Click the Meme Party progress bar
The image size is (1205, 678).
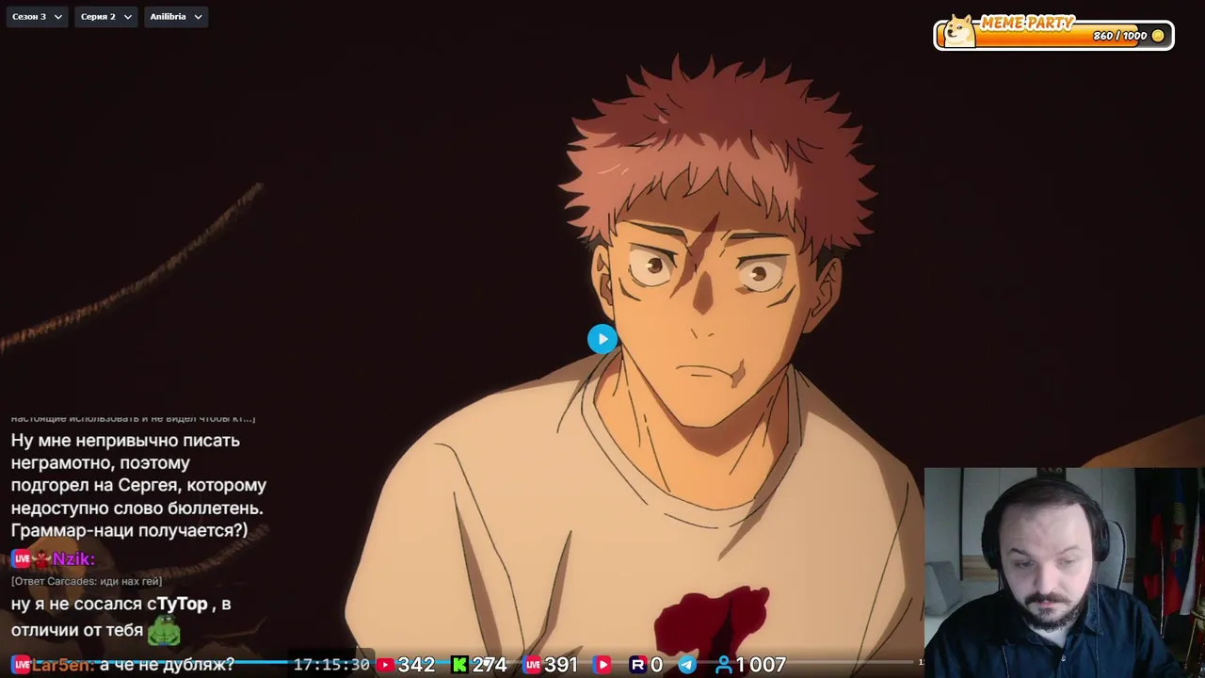pos(1053,36)
